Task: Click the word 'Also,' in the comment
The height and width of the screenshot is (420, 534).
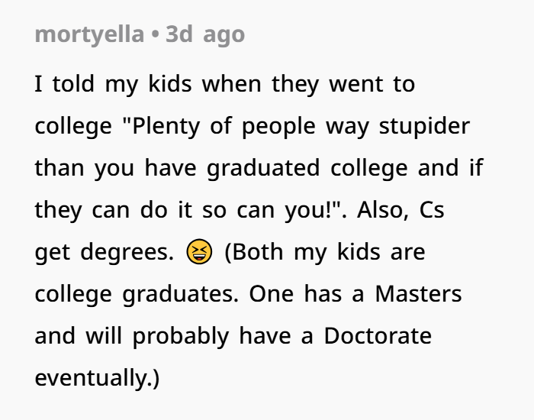Action: (383, 210)
